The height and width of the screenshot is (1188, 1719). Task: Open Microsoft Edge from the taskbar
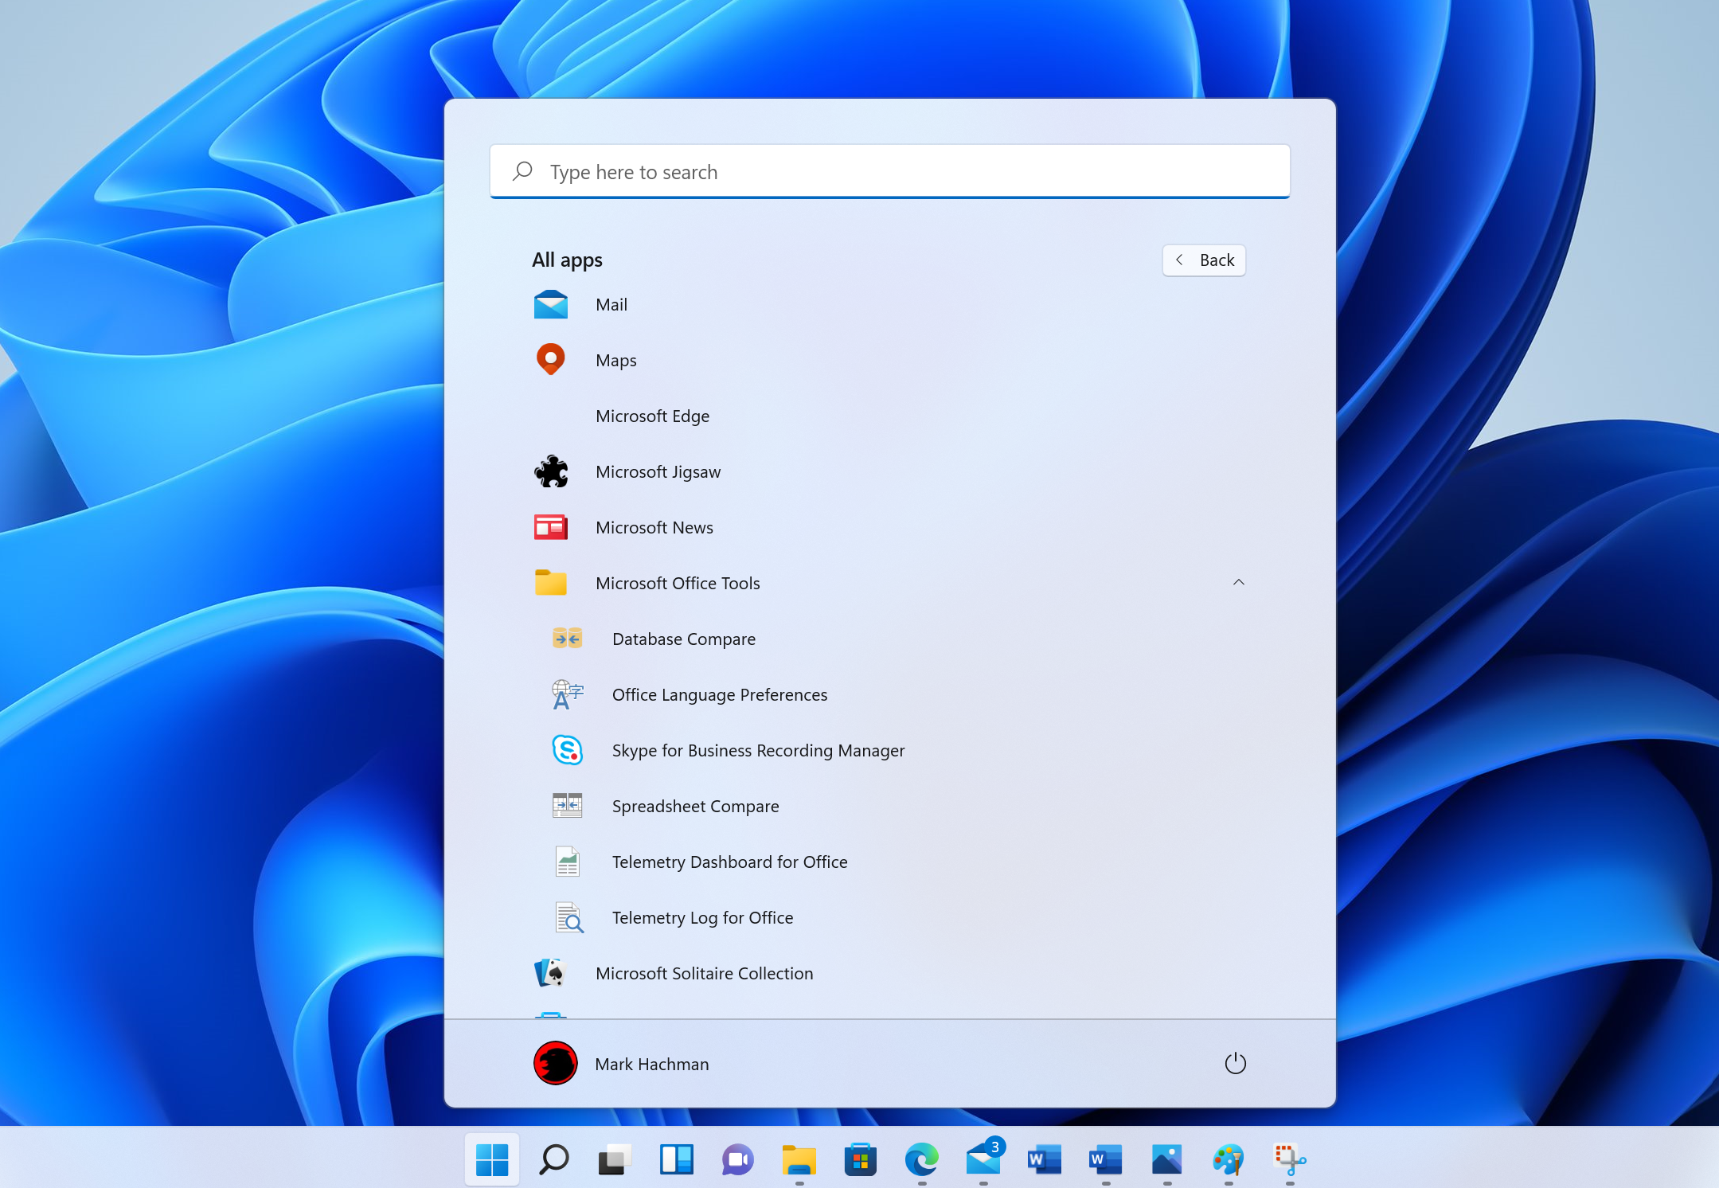922,1159
